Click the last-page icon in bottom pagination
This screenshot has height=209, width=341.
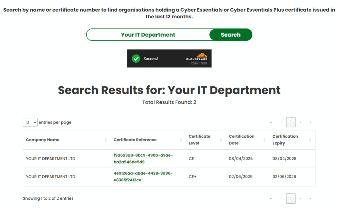311,198
